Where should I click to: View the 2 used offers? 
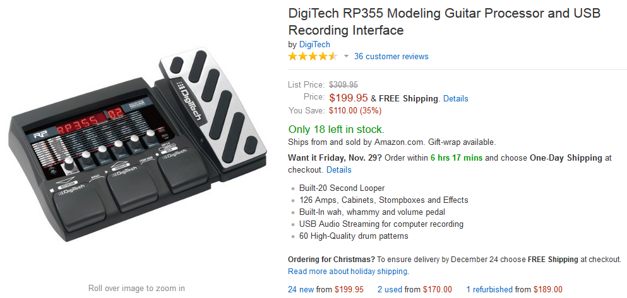[x=390, y=290]
